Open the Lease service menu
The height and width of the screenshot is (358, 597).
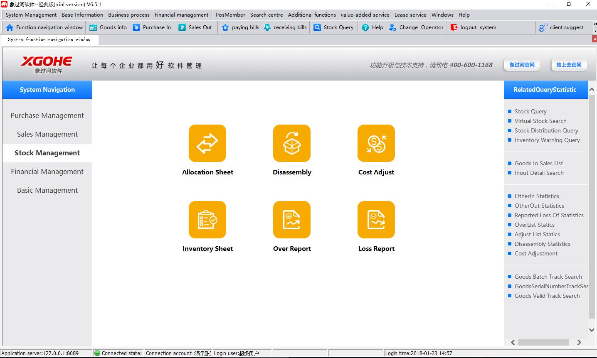click(410, 15)
